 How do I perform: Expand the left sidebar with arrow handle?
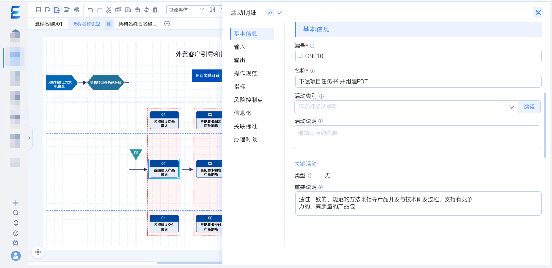pos(29,138)
